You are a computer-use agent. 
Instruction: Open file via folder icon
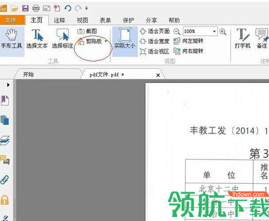(x=15, y=8)
